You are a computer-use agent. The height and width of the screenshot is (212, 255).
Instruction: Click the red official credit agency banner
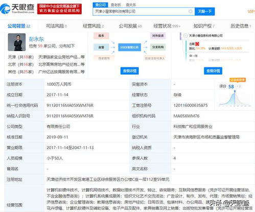tap(59, 9)
